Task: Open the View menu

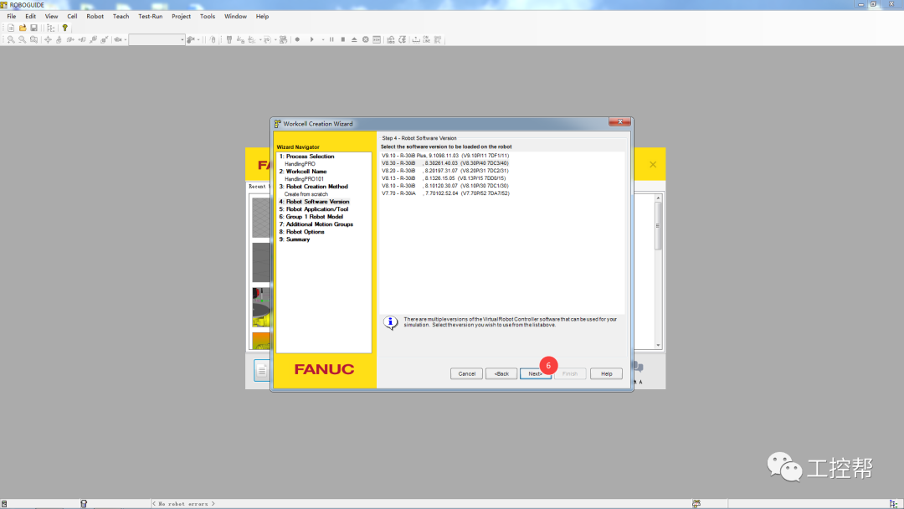Action: [51, 16]
